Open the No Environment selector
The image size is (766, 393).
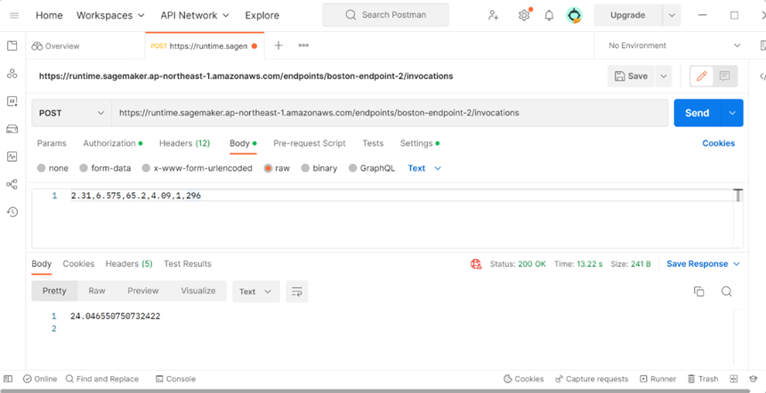674,45
